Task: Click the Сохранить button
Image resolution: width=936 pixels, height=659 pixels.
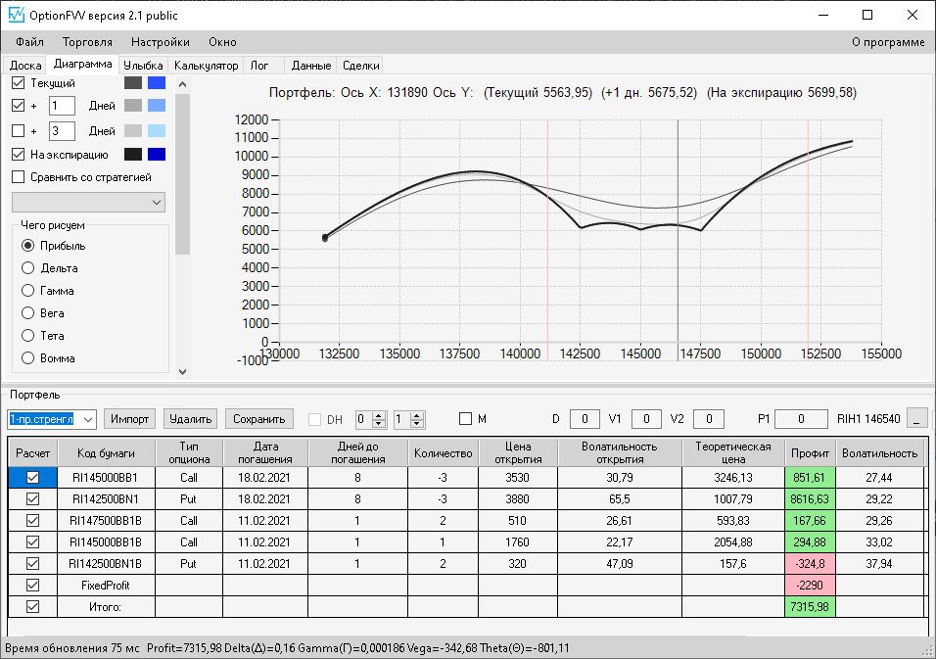Action: pyautogui.click(x=259, y=419)
